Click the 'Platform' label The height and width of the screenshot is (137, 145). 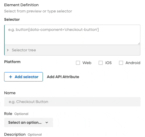point(12,62)
